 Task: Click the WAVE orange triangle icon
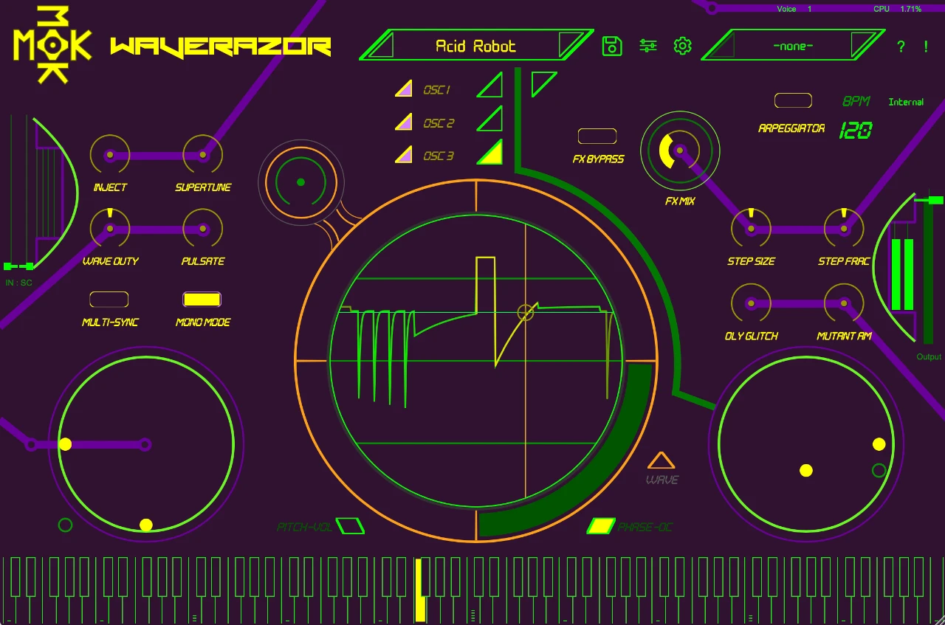(661, 461)
